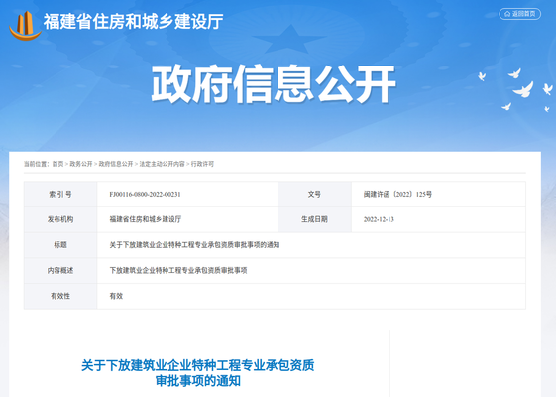This screenshot has height=397, width=556.
Task: Select the index number FJ00116-0800-2022-00231
Action: (145, 194)
